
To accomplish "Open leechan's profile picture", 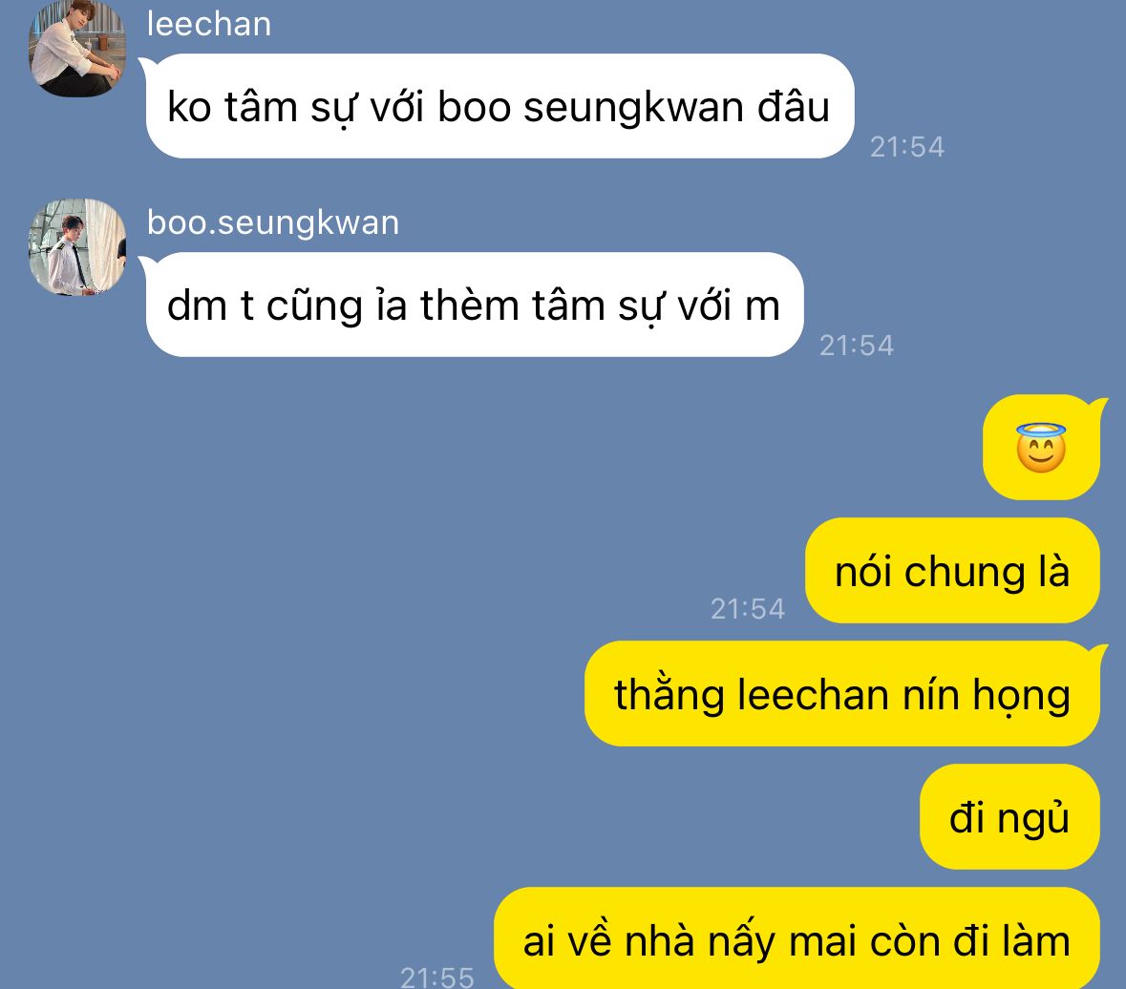I will [76, 48].
